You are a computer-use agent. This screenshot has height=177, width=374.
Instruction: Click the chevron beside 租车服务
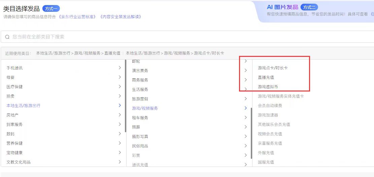pyautogui.click(x=245, y=118)
